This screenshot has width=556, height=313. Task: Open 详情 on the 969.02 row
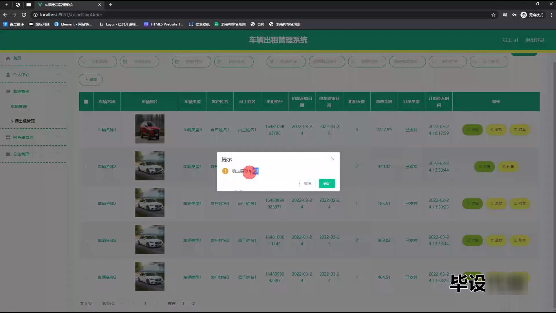[473, 240]
